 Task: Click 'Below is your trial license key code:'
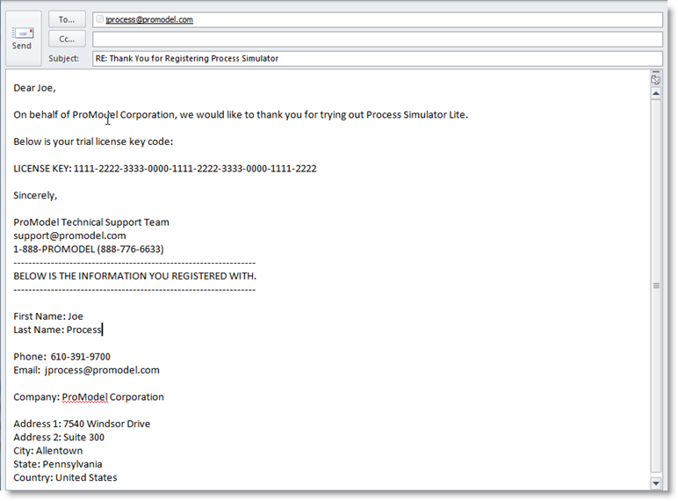click(x=93, y=142)
